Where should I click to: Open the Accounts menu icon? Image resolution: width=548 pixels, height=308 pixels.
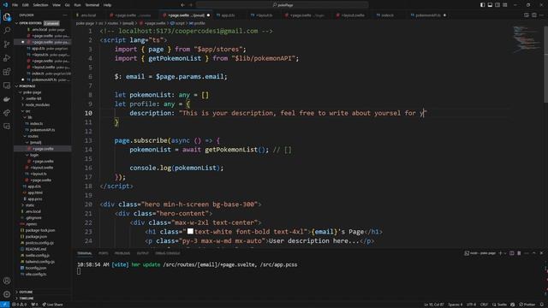coord(7,281)
